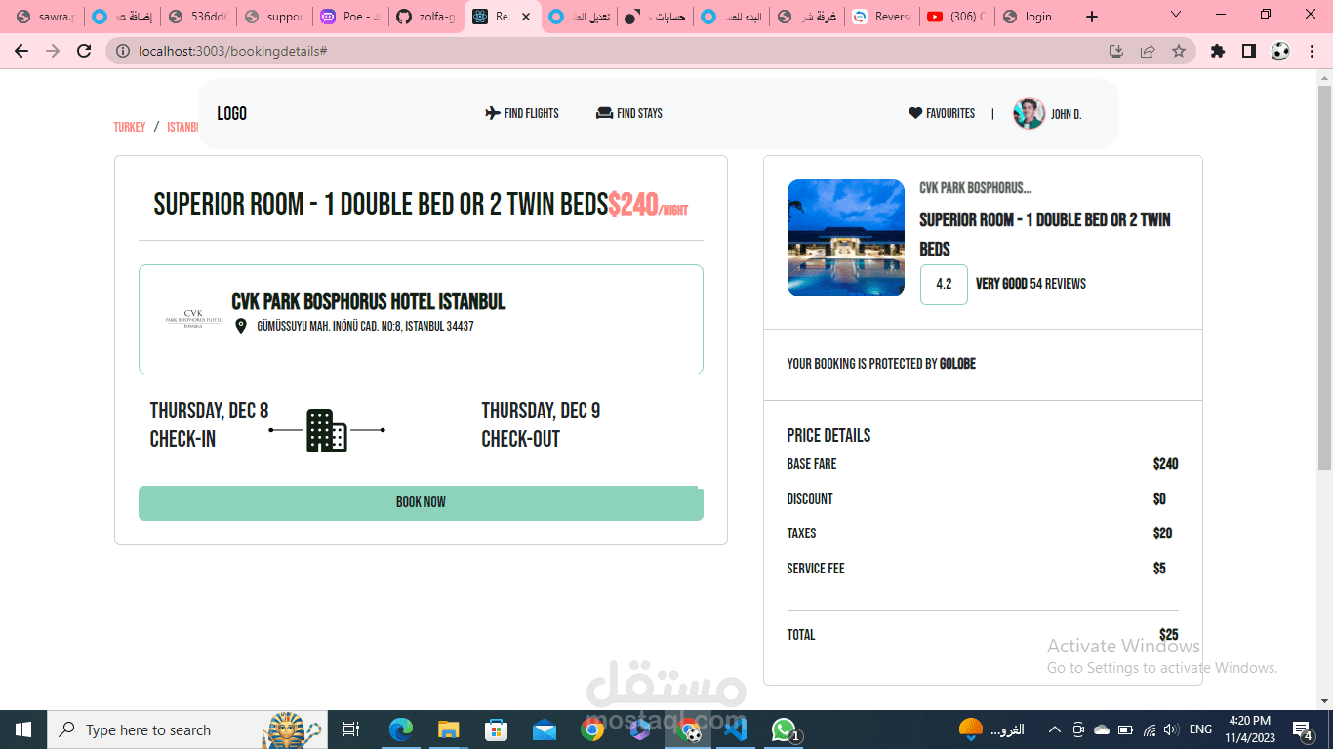1333x749 pixels.
Task: Launch Microsoft Edge from the taskbar
Action: [x=400, y=729]
